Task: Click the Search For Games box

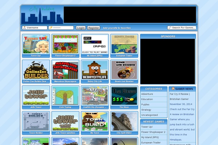Action: pos(182,28)
